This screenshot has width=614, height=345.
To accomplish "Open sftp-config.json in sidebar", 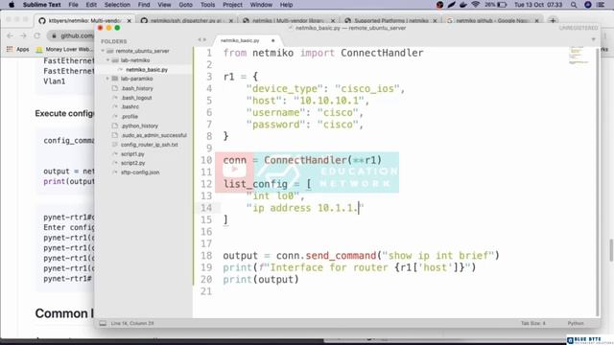I will click(x=140, y=172).
